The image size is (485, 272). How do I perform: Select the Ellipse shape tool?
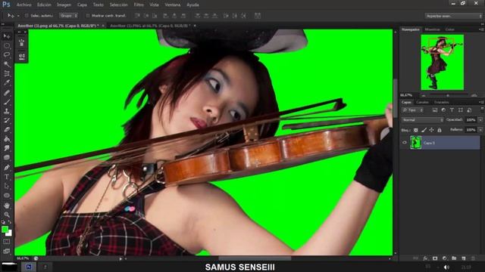tap(7, 196)
